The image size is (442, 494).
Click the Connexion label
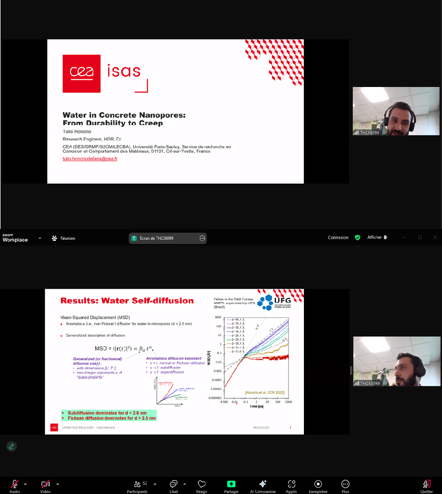point(338,238)
